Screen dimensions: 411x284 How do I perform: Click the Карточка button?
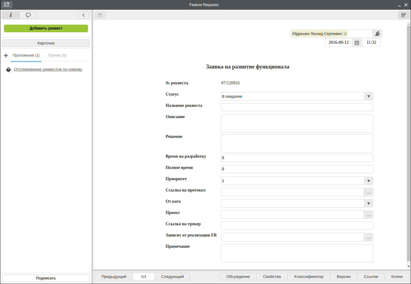46,43
